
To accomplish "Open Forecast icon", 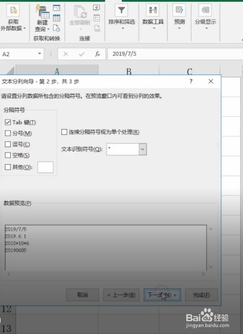I will click(x=179, y=10).
